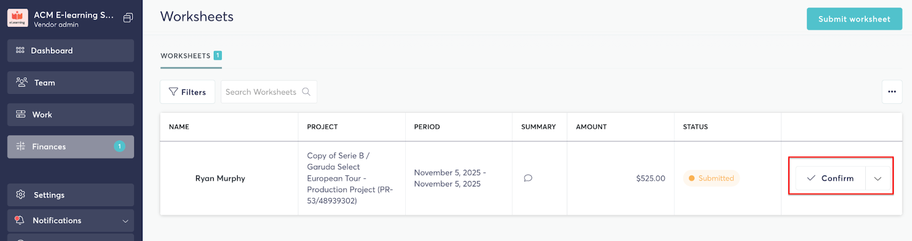The width and height of the screenshot is (912, 241).
Task: Confirm Ryan Murphy's worksheet
Action: tap(830, 178)
